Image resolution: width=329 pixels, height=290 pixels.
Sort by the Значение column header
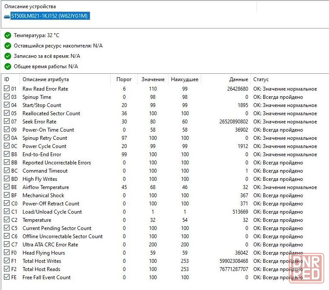coord(153,79)
